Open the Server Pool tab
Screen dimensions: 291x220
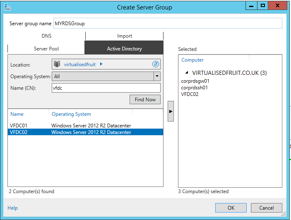click(x=46, y=49)
